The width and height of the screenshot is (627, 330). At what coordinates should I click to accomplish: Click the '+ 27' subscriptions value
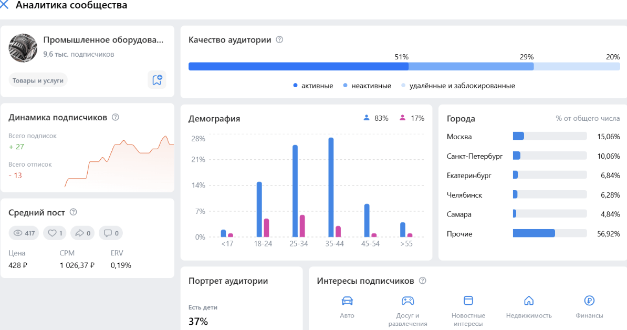pos(16,147)
